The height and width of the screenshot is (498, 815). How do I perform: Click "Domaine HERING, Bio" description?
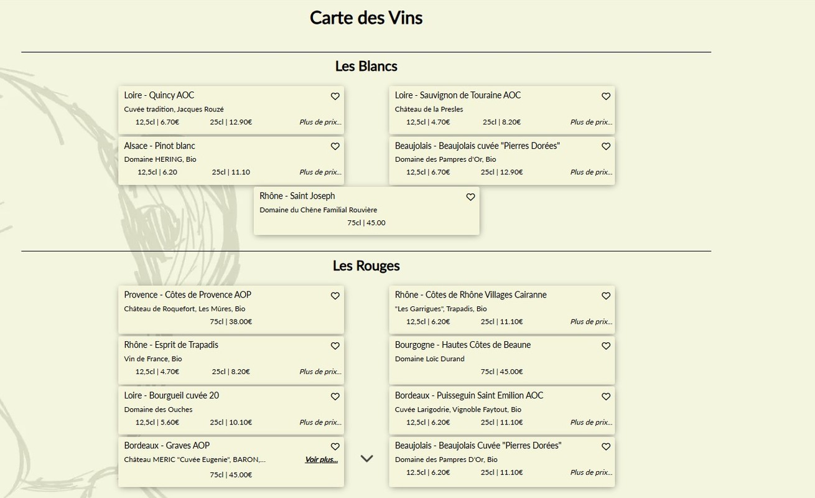click(160, 159)
